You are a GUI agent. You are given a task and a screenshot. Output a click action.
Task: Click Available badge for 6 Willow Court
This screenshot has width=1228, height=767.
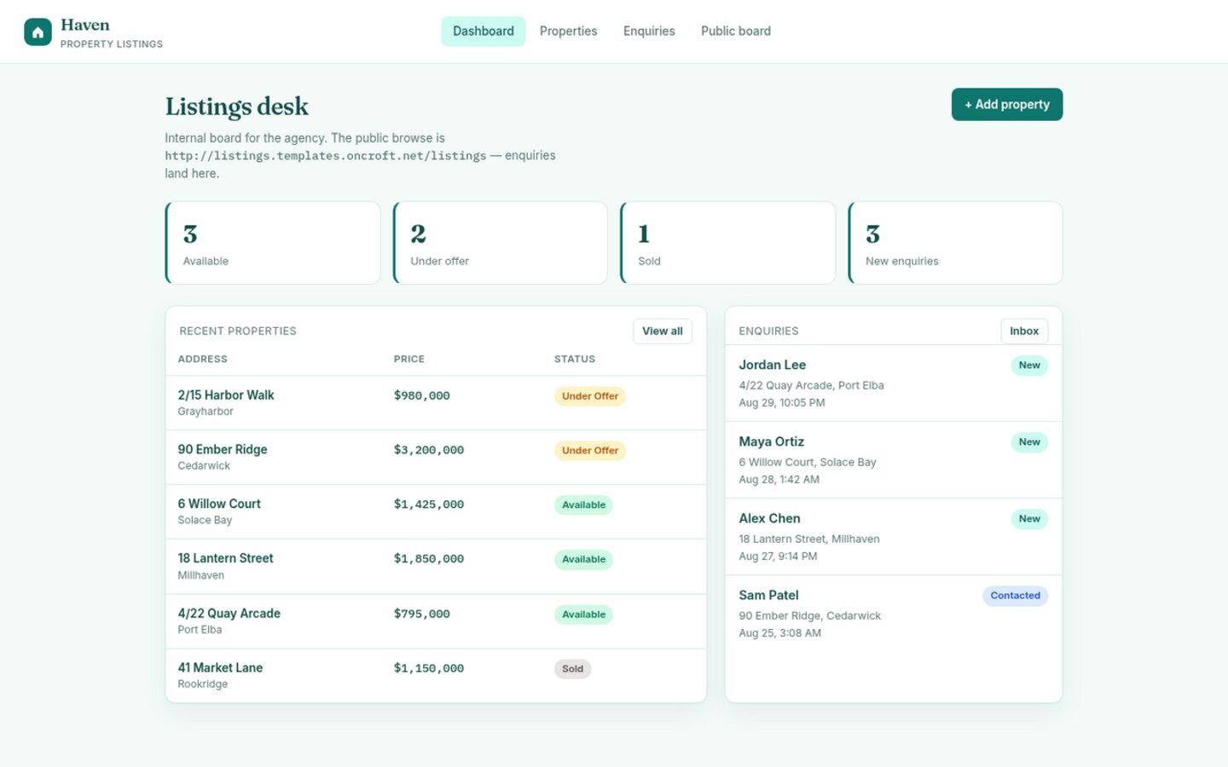pyautogui.click(x=583, y=505)
